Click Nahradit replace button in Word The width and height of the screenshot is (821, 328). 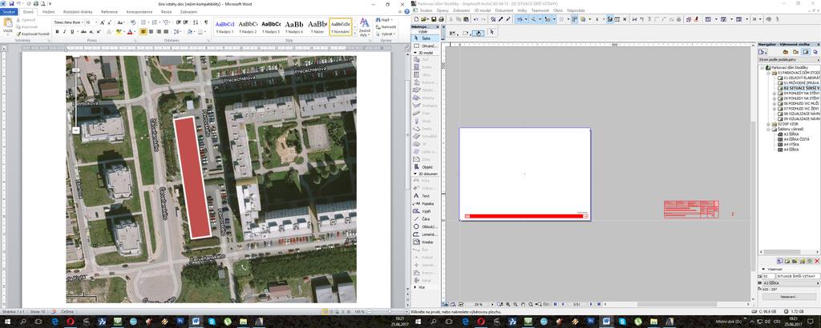386,26
